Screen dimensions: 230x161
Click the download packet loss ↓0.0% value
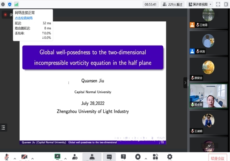(x=46, y=38)
